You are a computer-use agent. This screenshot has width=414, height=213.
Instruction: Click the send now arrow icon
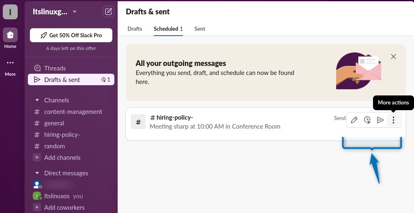pos(380,120)
